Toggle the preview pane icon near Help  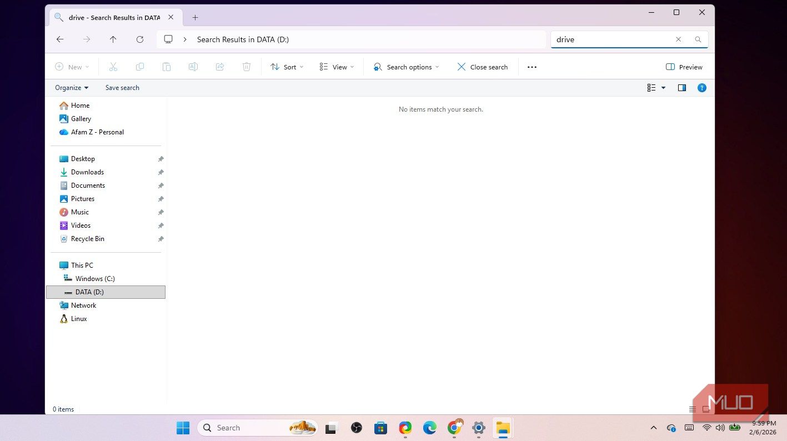(x=682, y=88)
